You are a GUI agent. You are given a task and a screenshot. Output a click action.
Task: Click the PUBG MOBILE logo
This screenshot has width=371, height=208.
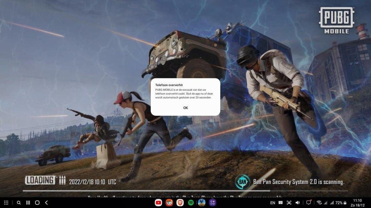336,20
